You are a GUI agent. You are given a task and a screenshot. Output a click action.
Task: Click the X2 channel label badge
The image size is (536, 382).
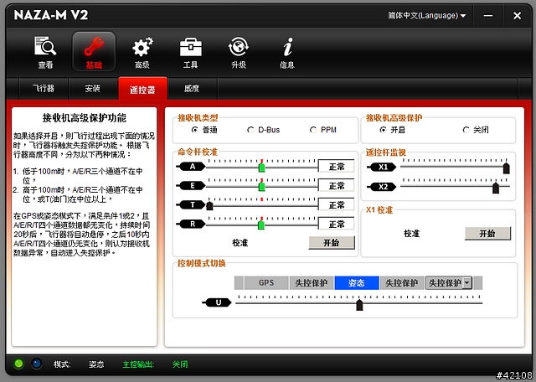(383, 187)
